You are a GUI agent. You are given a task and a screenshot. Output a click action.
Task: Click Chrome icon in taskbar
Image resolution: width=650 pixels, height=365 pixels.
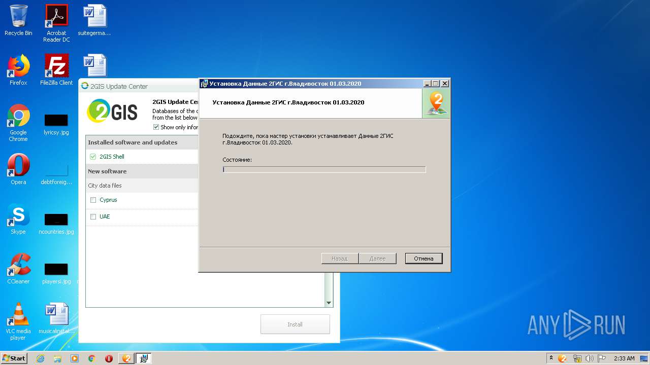92,358
